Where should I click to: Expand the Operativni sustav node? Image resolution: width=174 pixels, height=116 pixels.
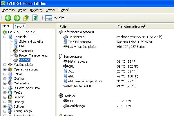point(5,69)
